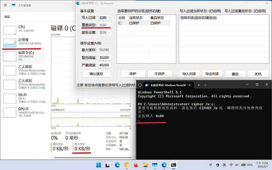Image resolution: width=272 pixels, height=170 pixels.
Task: Open the terminal profiles dropdown arrow
Action: tap(205, 85)
